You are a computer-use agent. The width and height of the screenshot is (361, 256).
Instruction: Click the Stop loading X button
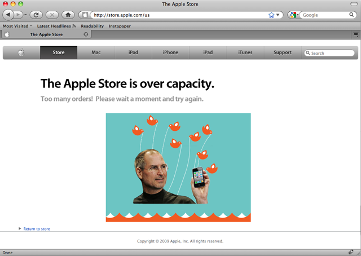[x=52, y=15]
